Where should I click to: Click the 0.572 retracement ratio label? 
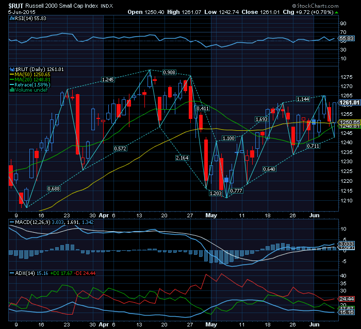tap(120, 148)
